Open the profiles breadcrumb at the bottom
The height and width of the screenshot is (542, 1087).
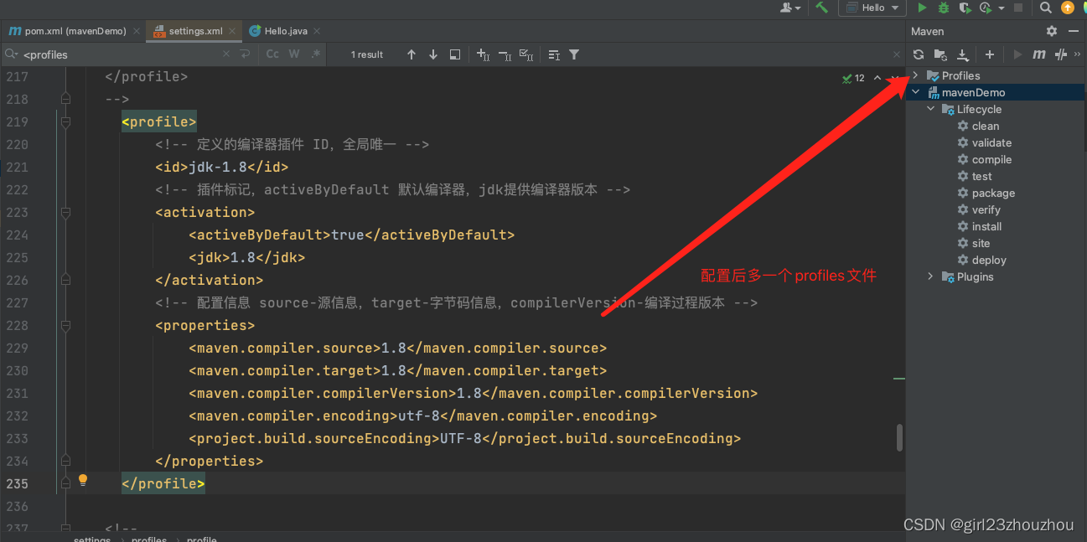point(148,539)
